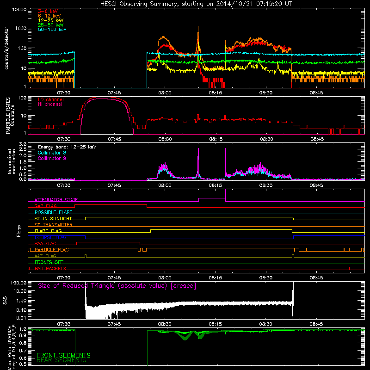Click the Size of Reduced Triangle heading
This screenshot has height=370, width=370.
[x=117, y=286]
